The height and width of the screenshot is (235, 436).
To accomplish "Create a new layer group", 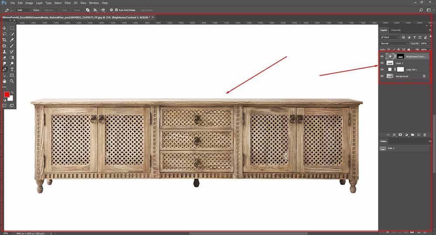I will click(412, 135).
